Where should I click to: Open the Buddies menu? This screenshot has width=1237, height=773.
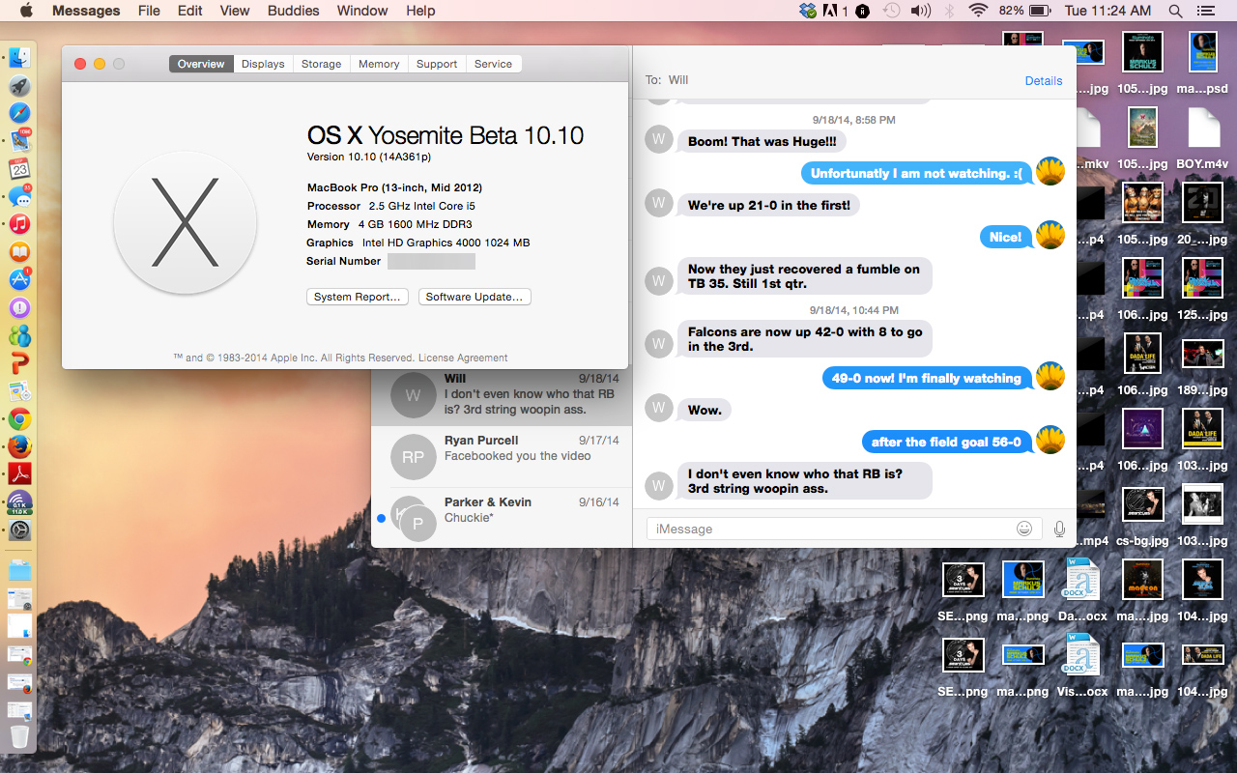(x=293, y=11)
